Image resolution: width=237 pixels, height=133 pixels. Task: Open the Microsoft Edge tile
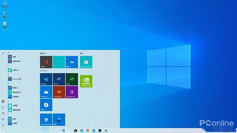click(x=46, y=119)
